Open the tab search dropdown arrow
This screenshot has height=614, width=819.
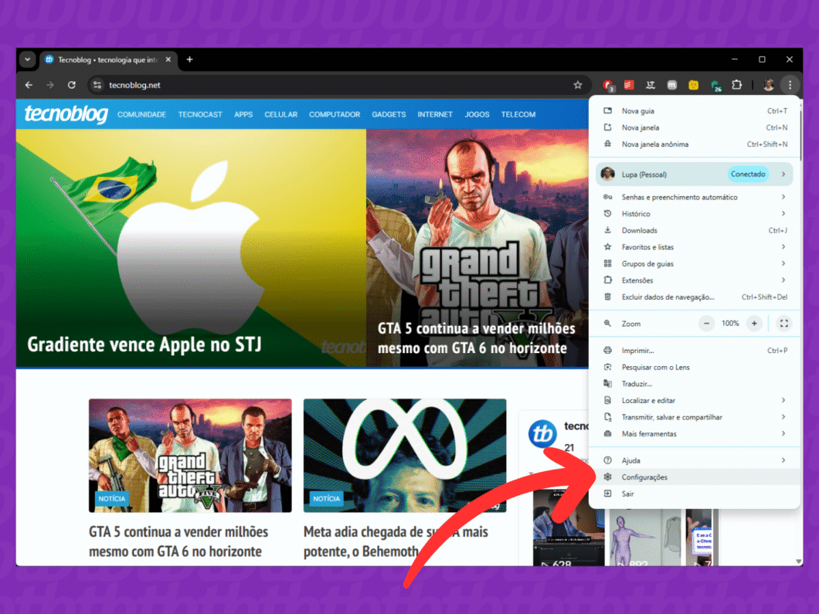click(28, 59)
